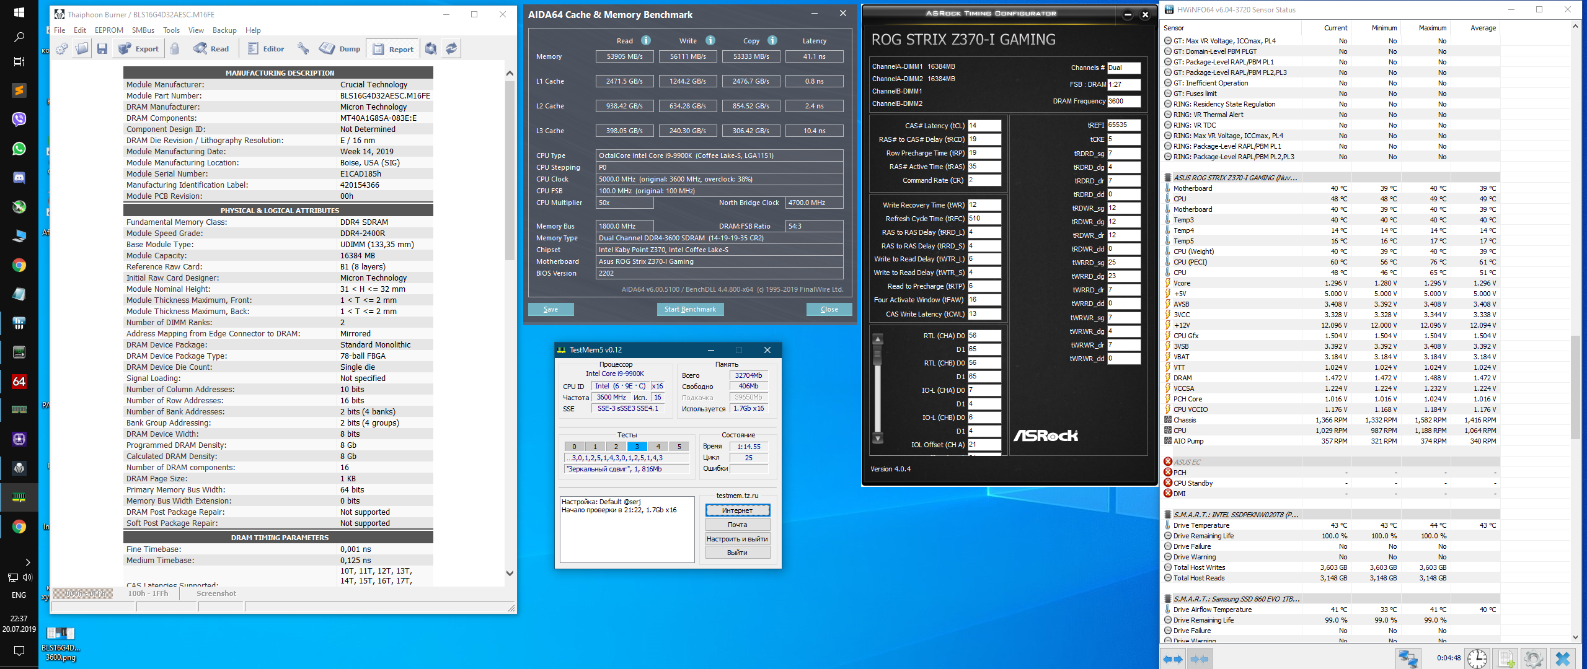Click the expand columns arrows button in HWiNFO
1587x669 pixels.
pos(1172,658)
